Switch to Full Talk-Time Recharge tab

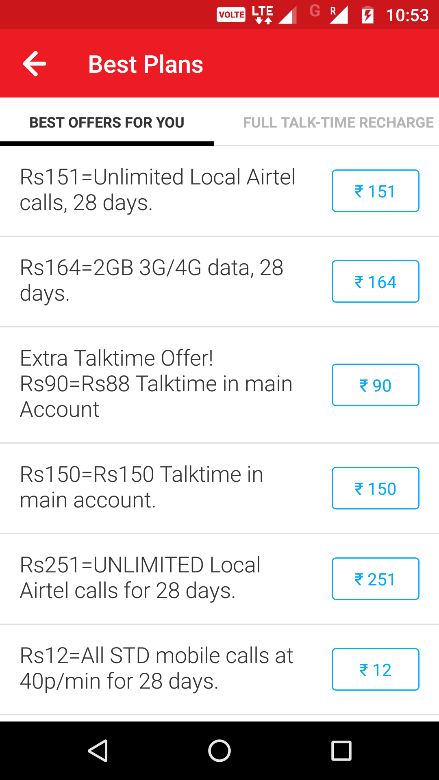coord(338,122)
